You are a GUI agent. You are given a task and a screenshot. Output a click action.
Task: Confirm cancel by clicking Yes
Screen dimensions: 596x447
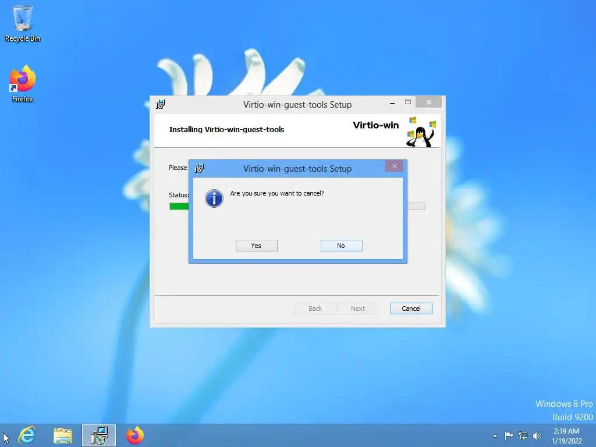click(256, 246)
